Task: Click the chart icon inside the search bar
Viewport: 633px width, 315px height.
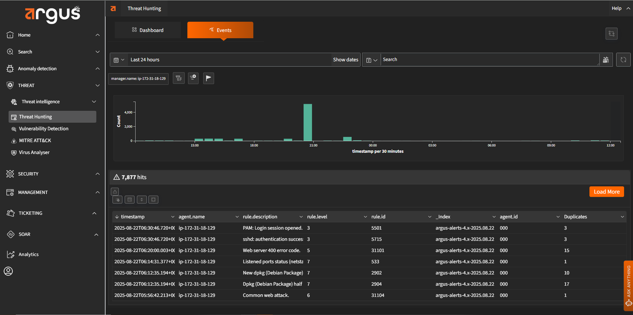Action: pos(606,60)
